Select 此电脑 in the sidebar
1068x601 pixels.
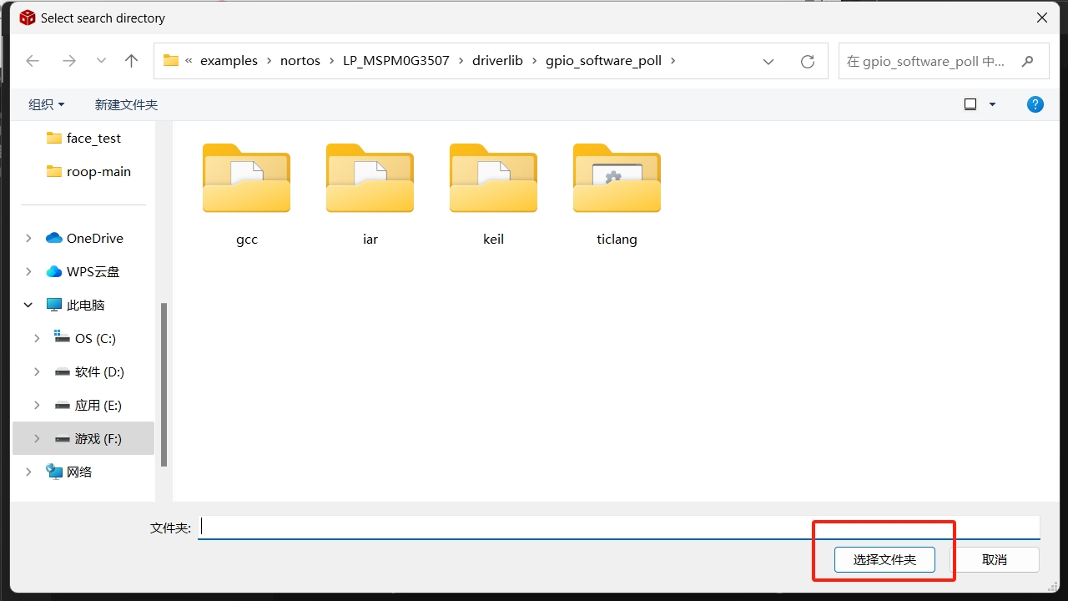pos(83,305)
